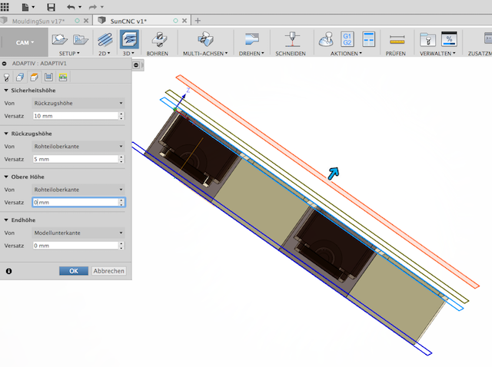Image resolution: width=492 pixels, height=367 pixels.
Task: Open the 3D dropdown menu
Action: [x=128, y=54]
